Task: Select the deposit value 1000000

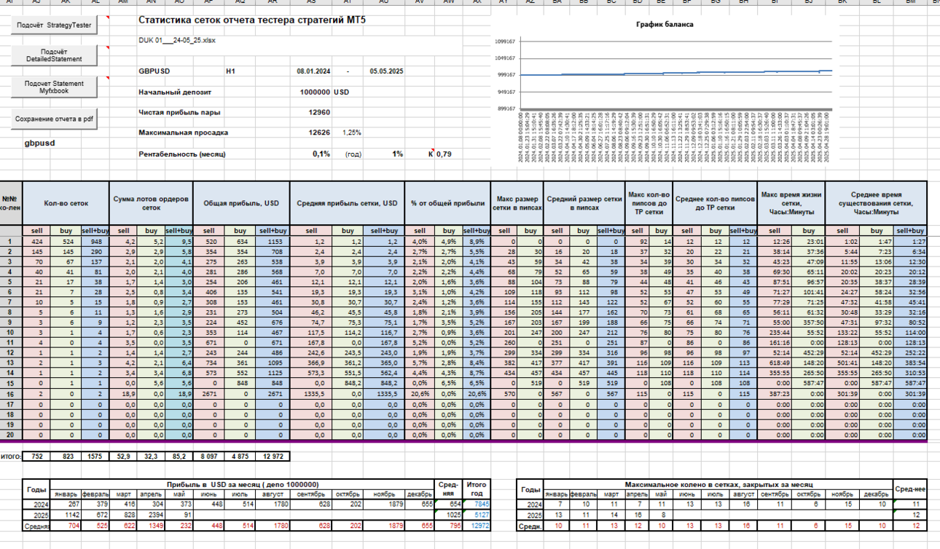Action: [315, 92]
